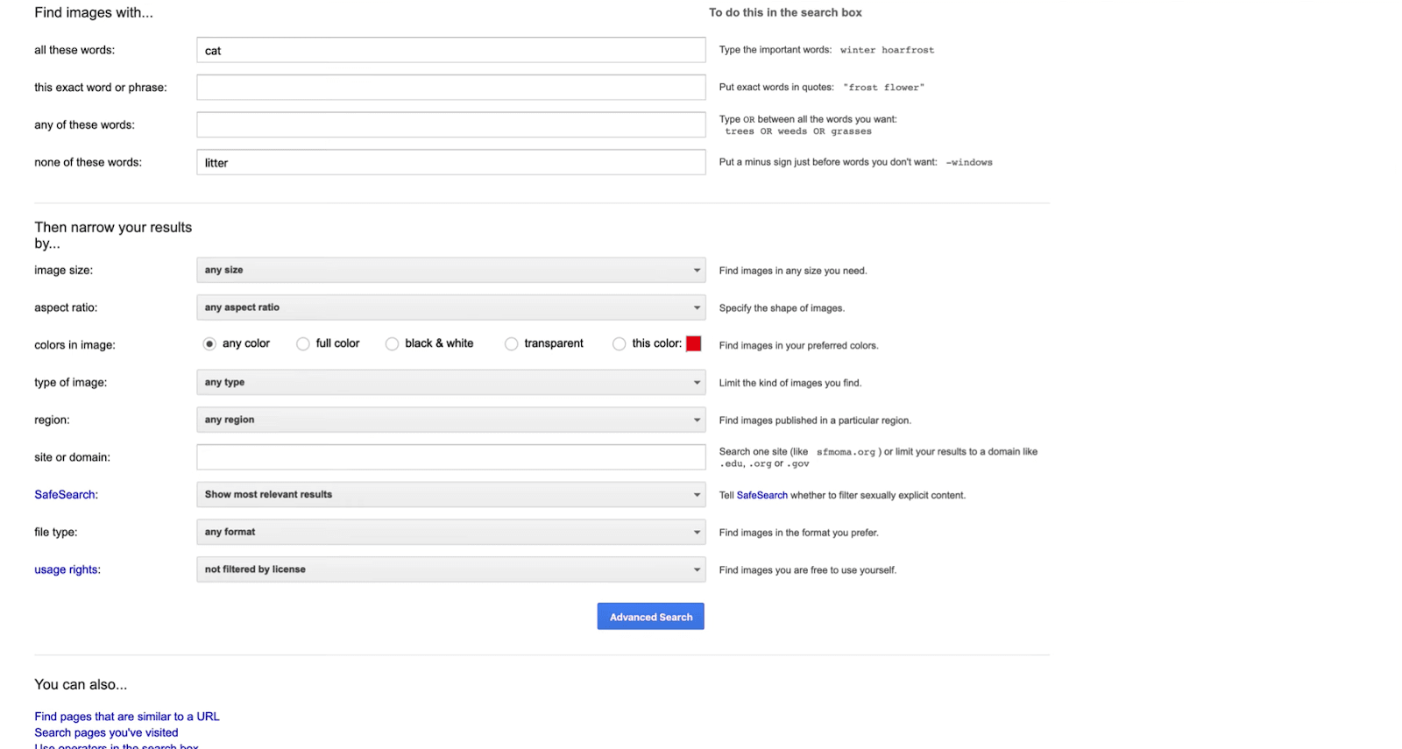The width and height of the screenshot is (1402, 749).
Task: Enable the 'this color' radio option
Action: tap(620, 344)
